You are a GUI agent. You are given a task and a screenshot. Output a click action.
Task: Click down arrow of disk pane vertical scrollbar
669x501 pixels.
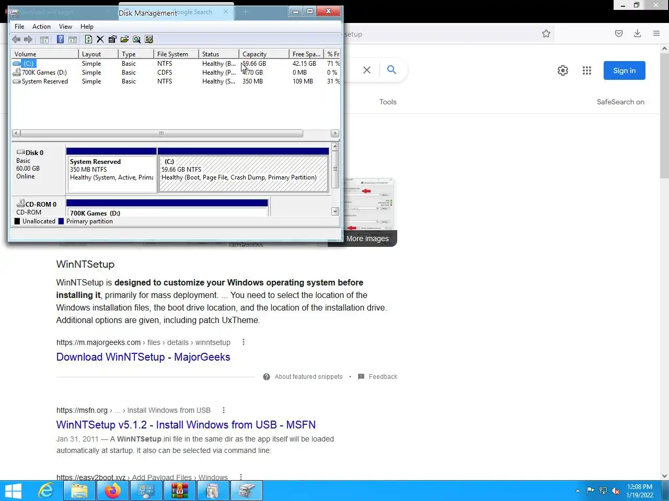[335, 211]
